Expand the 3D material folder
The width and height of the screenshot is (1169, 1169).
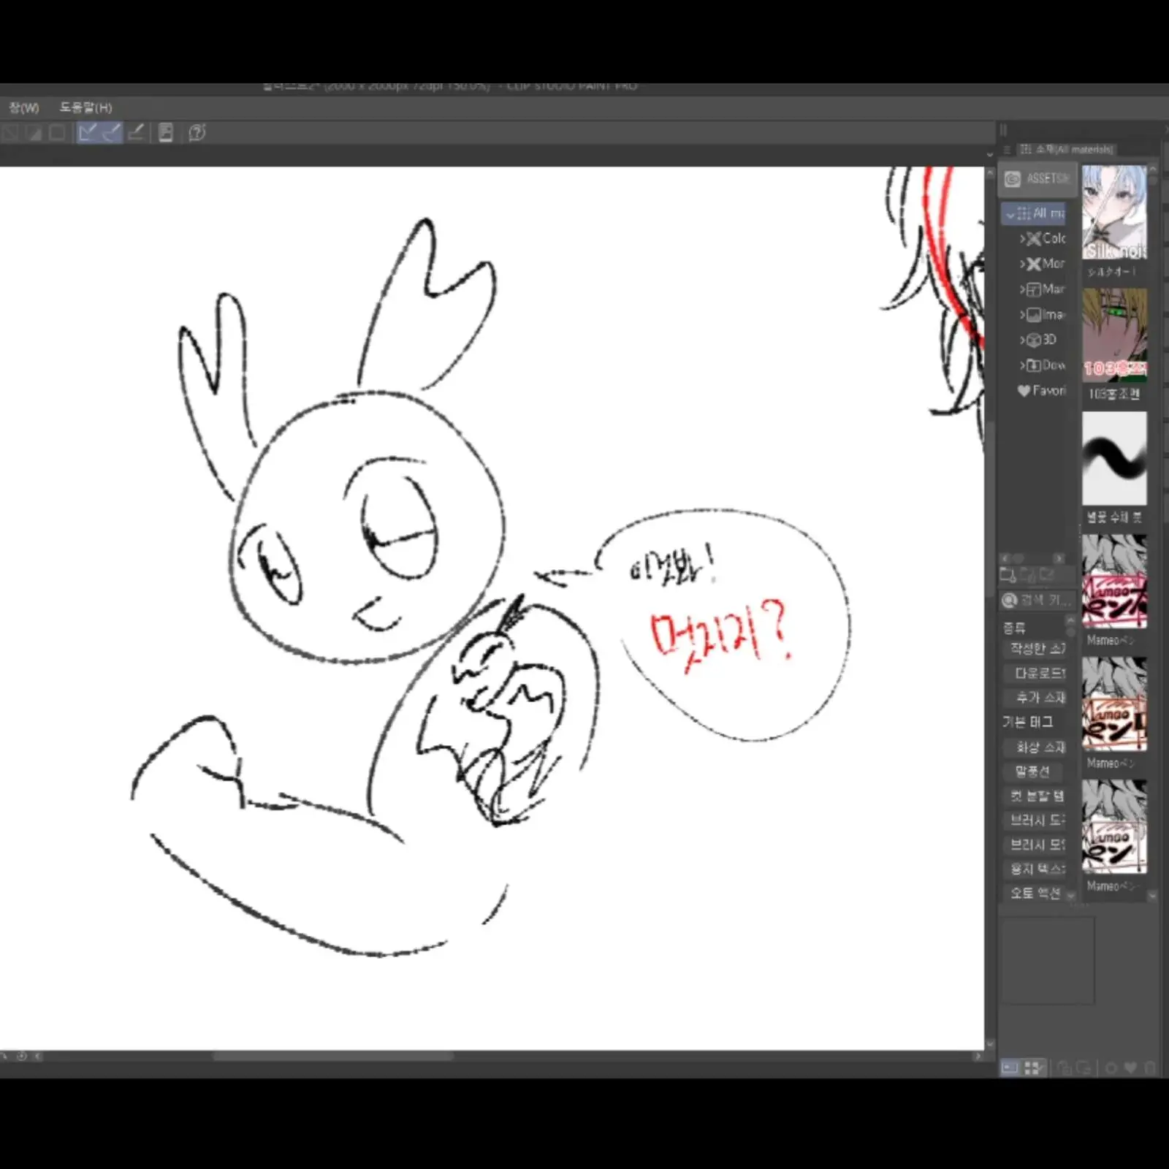[x=1022, y=340]
